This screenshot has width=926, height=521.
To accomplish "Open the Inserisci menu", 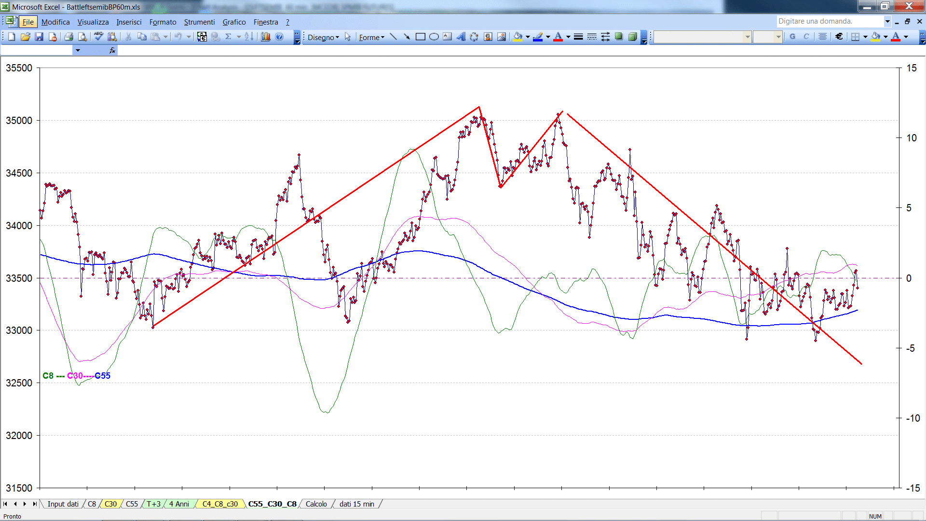I will tap(129, 22).
